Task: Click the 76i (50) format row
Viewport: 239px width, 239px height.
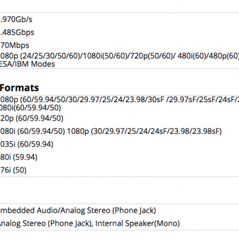Action: 13,170
